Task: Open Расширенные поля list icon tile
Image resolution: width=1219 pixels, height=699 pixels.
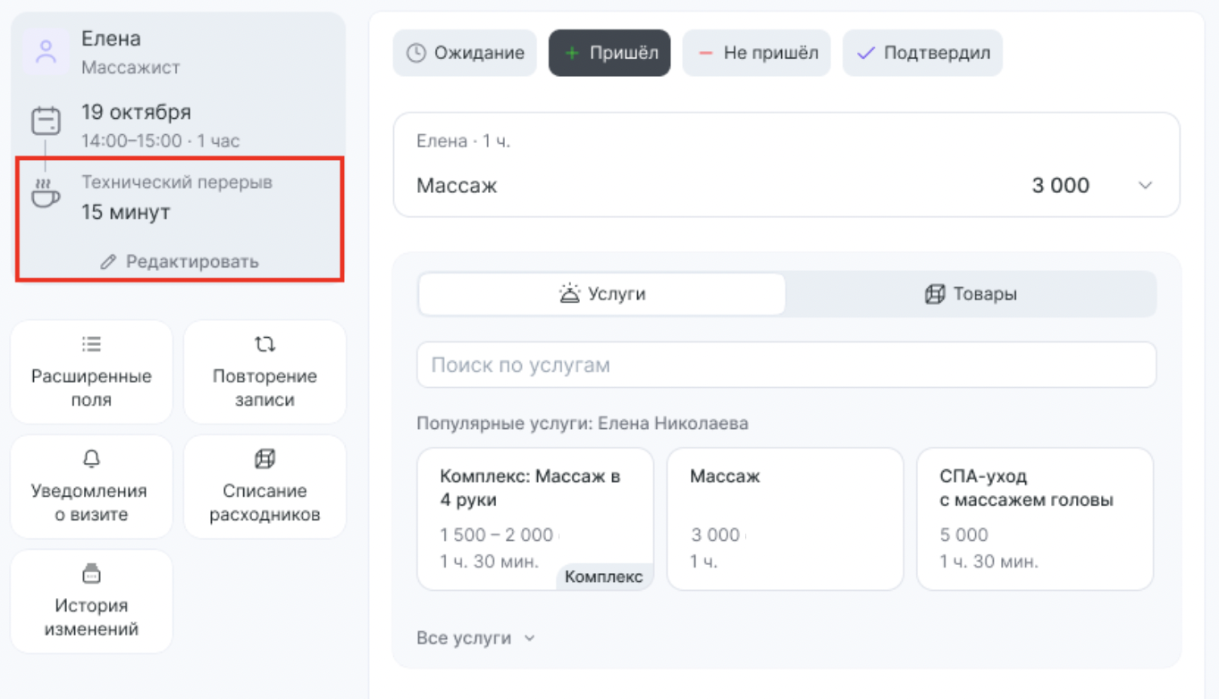Action: [91, 372]
